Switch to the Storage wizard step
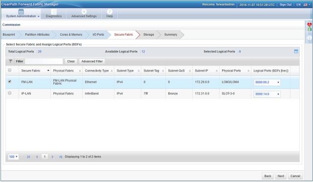 click(149, 35)
